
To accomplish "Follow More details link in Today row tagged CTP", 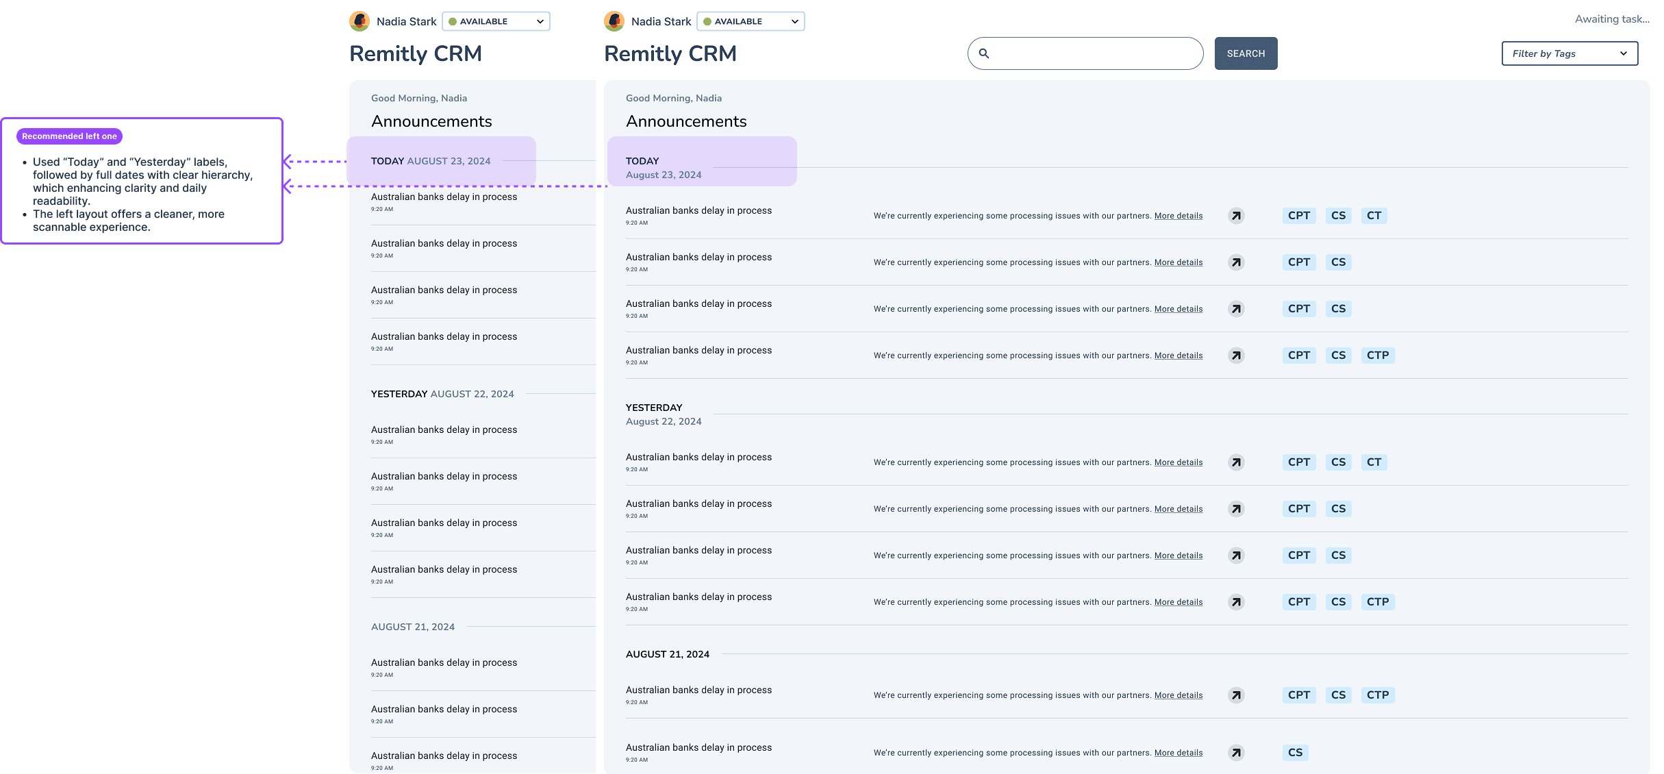I will point(1178,355).
